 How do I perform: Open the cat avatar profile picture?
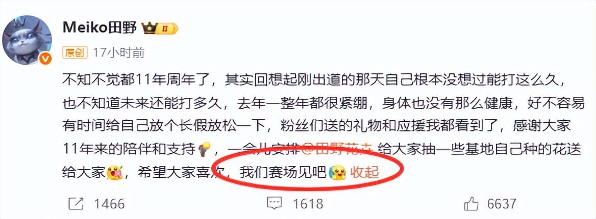pyautogui.click(x=27, y=39)
